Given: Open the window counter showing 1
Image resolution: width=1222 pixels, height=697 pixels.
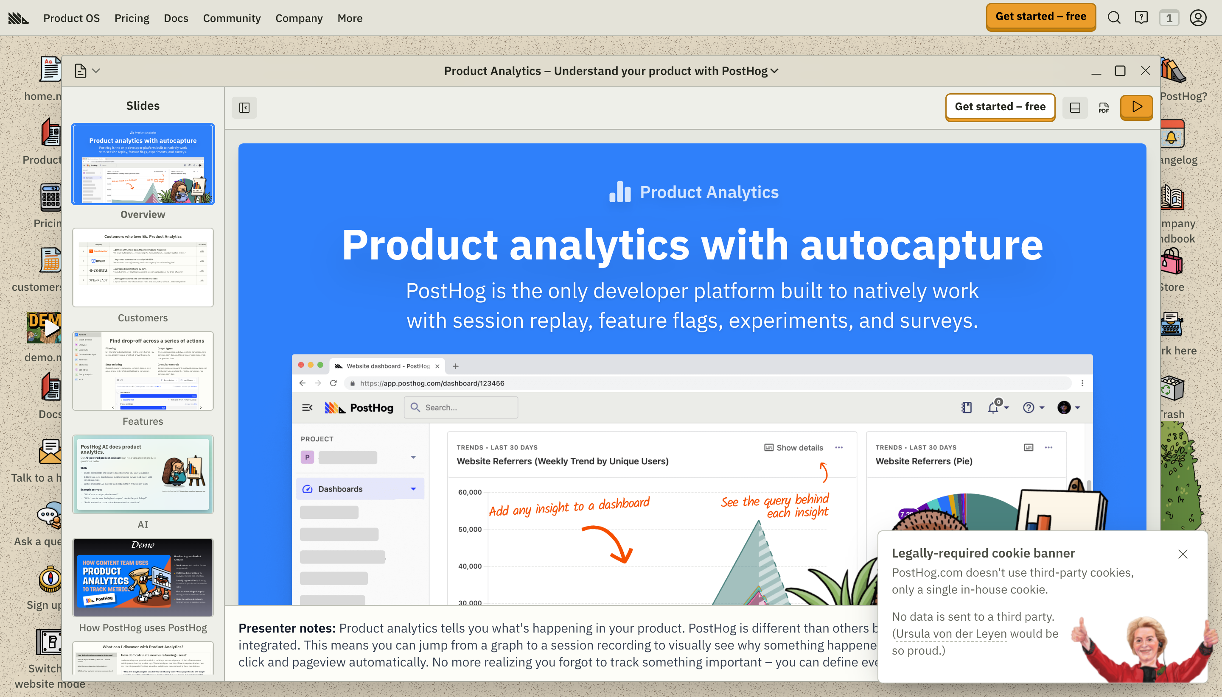Looking at the screenshot, I should (1169, 18).
